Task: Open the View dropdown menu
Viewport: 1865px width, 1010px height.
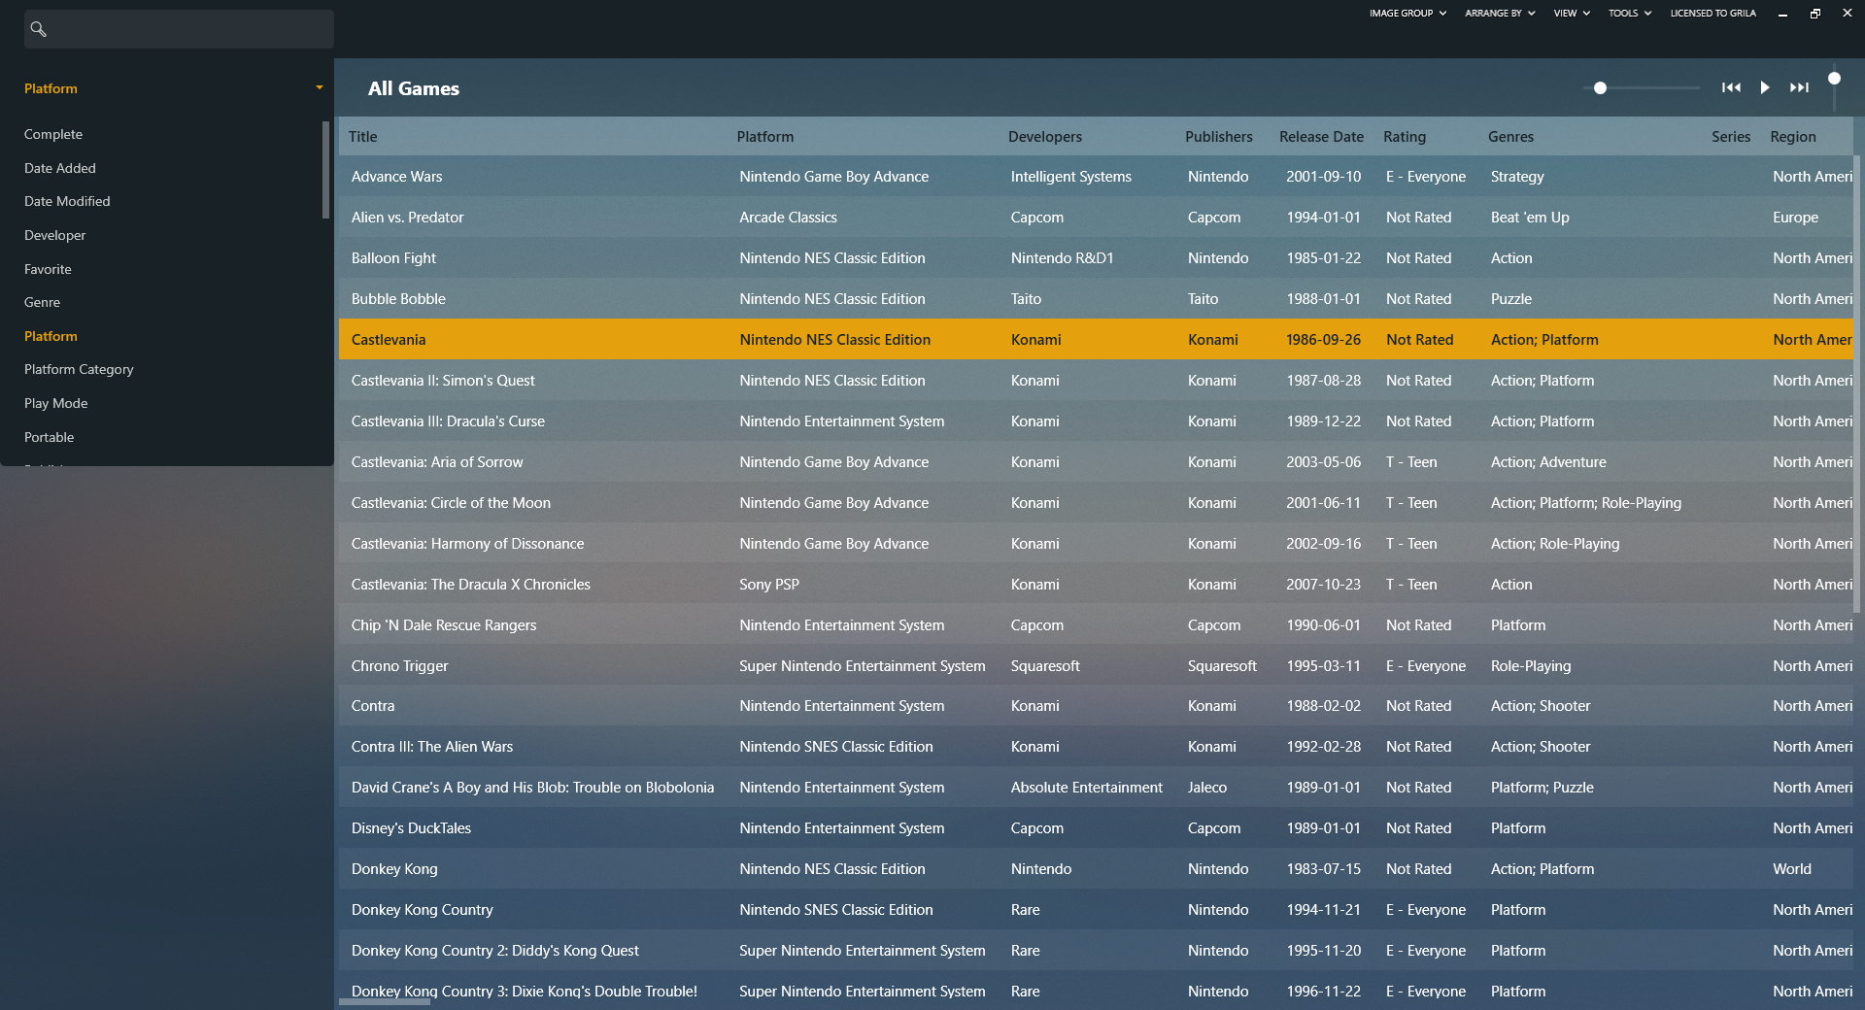Action: (1572, 14)
